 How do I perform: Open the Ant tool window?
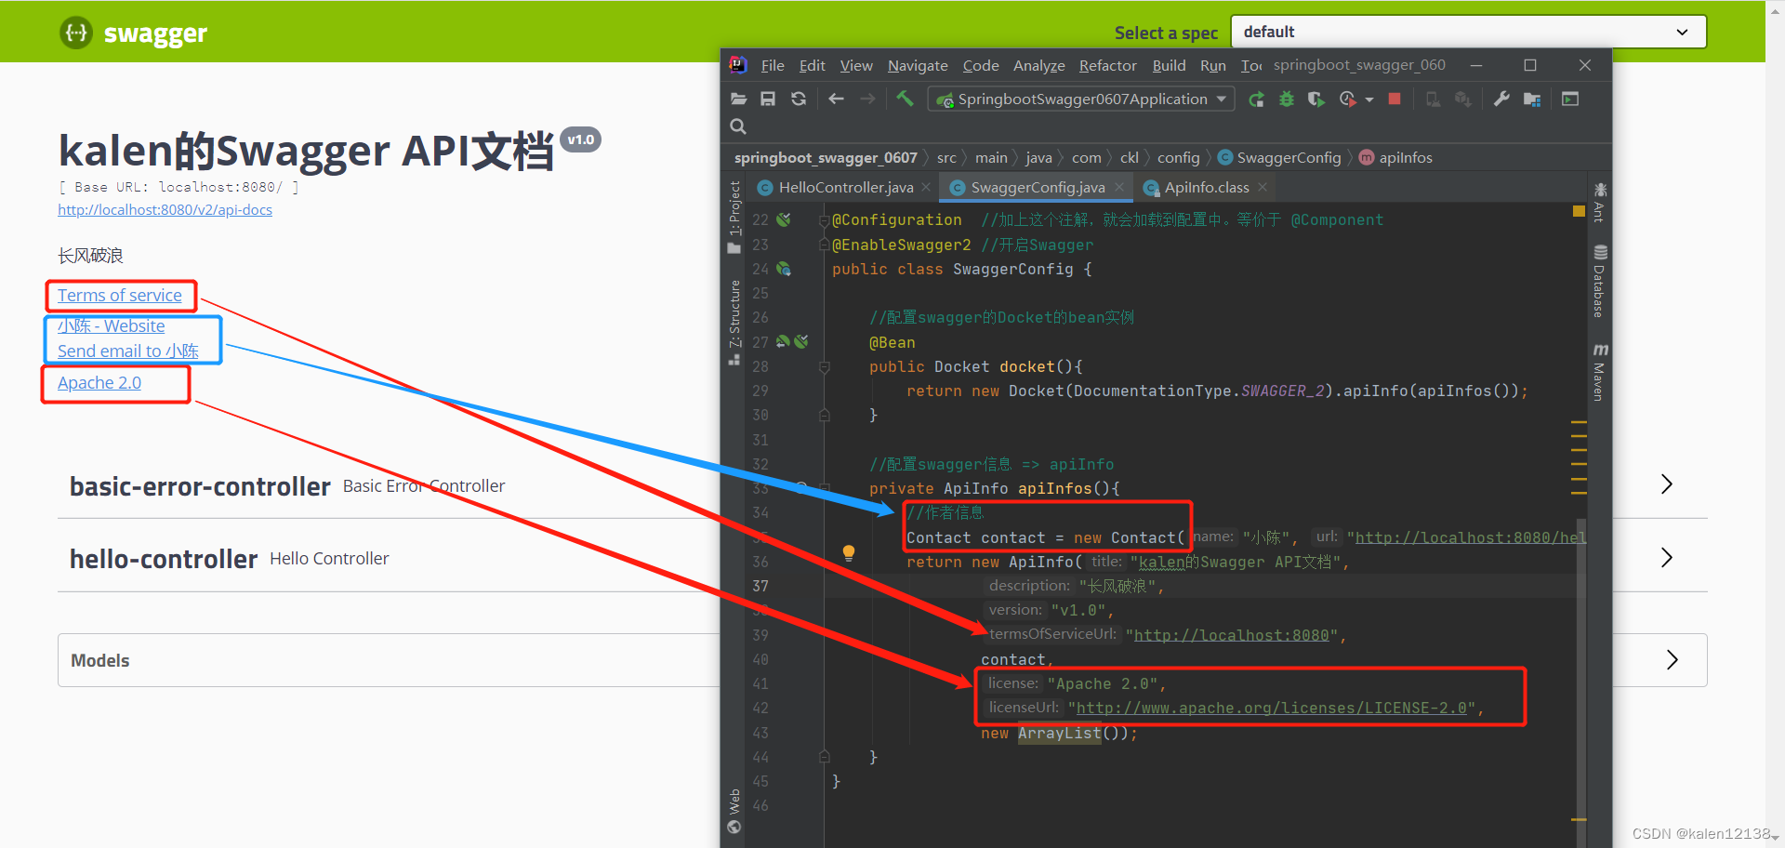click(1599, 202)
